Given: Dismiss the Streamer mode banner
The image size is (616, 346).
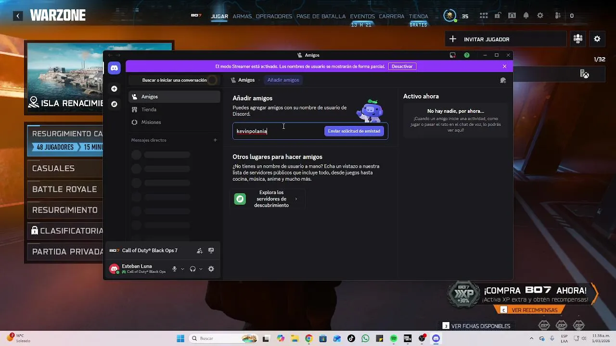Looking at the screenshot, I should pos(504,66).
